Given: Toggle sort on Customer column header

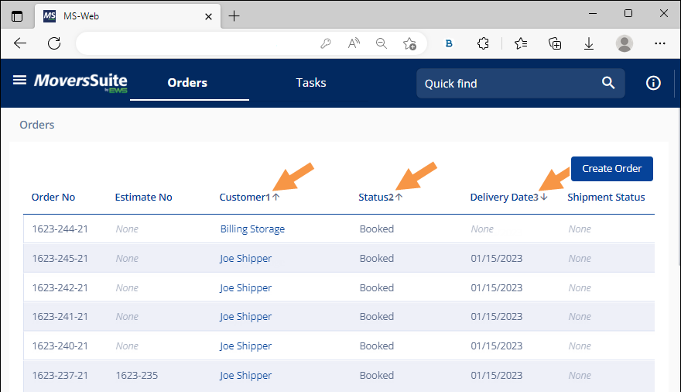Looking at the screenshot, I should [x=245, y=197].
